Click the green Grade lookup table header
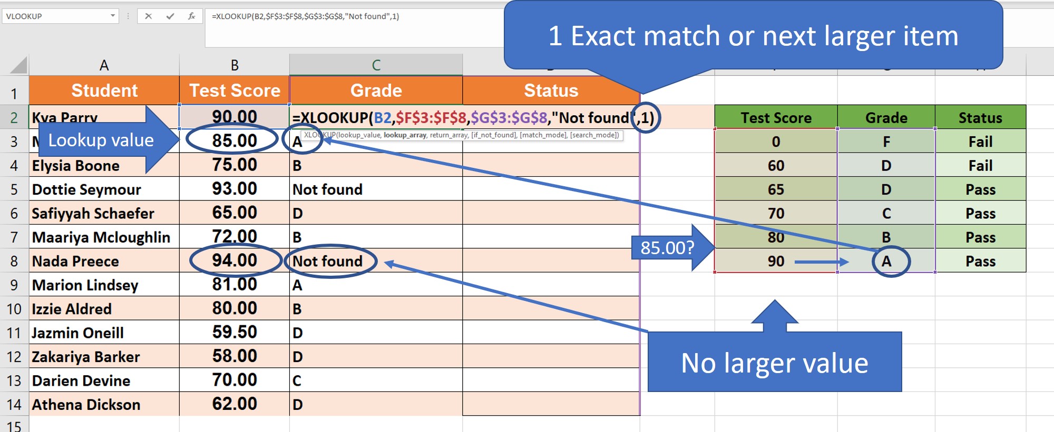The height and width of the screenshot is (432, 1054). [x=886, y=117]
